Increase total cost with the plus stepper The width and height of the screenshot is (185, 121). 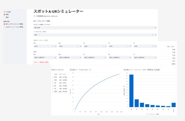(156, 35)
